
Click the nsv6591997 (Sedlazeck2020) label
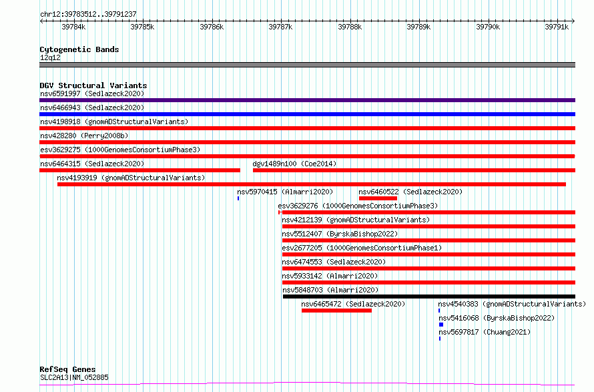(x=92, y=93)
